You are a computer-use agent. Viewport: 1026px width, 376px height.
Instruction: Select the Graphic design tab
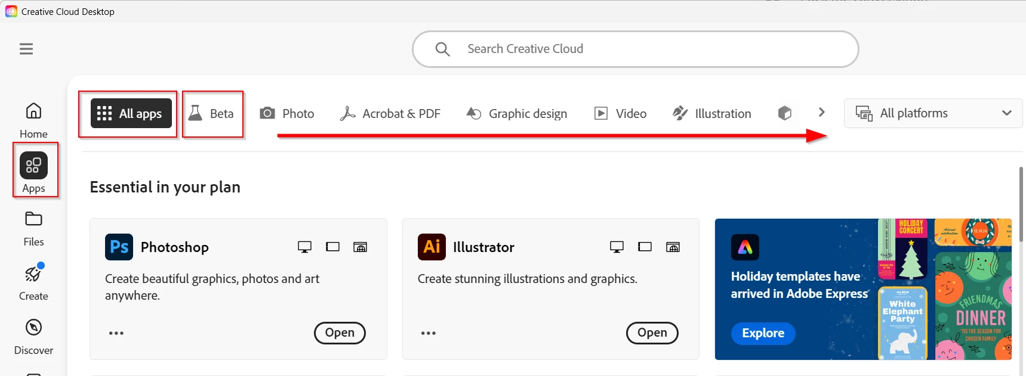pyautogui.click(x=517, y=113)
